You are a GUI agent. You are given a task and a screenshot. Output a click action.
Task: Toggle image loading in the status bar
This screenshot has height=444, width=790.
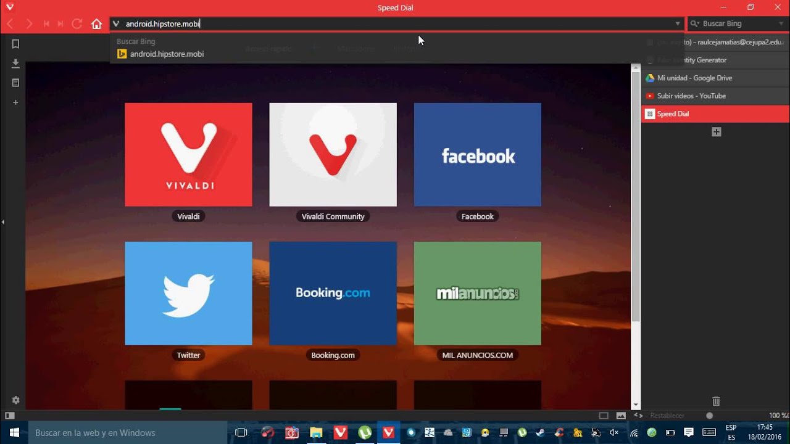point(620,416)
